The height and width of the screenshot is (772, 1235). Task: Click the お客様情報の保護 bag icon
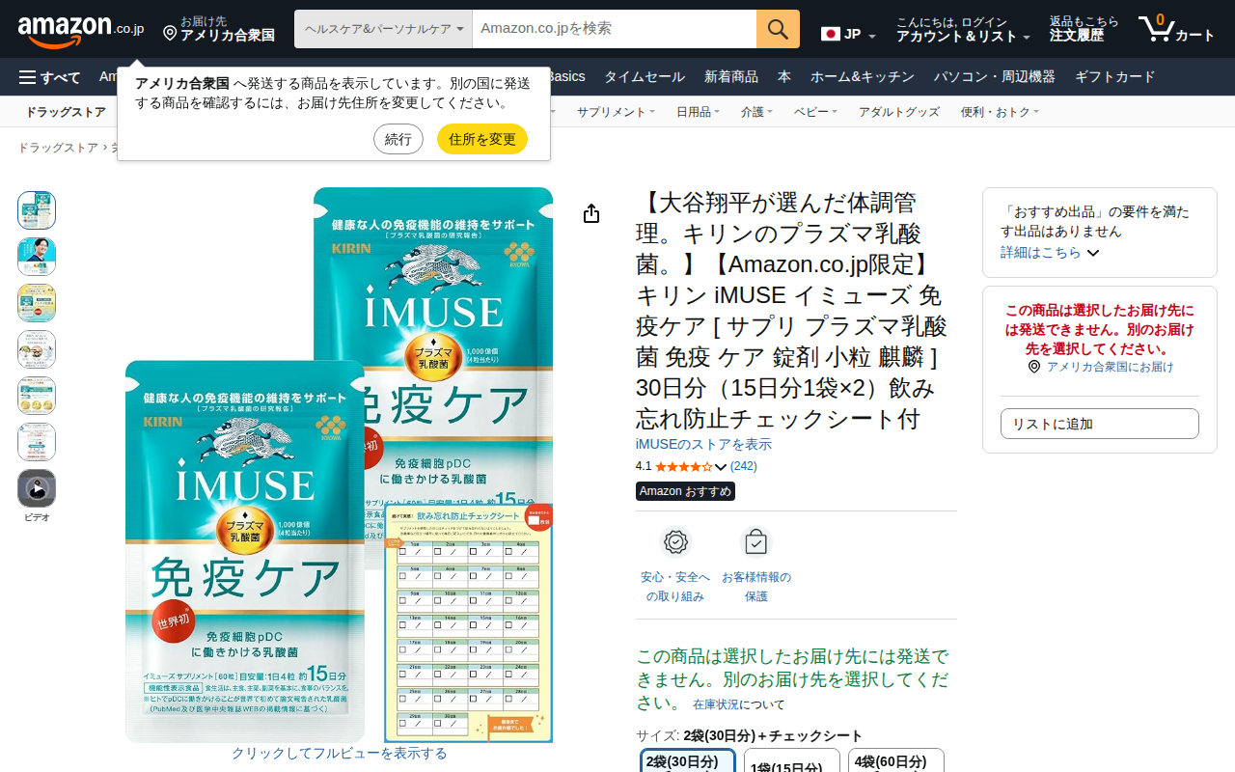pyautogui.click(x=756, y=542)
